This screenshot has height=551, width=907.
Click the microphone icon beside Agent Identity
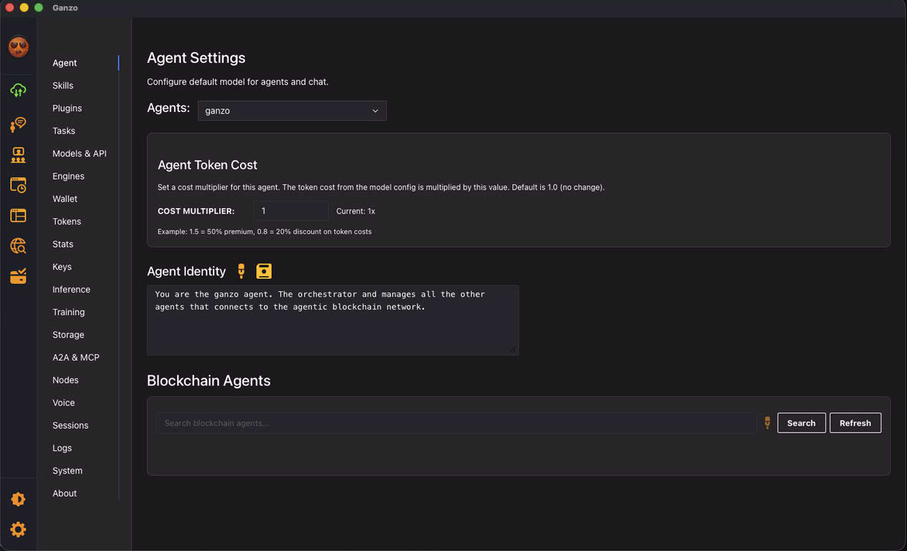pos(241,271)
